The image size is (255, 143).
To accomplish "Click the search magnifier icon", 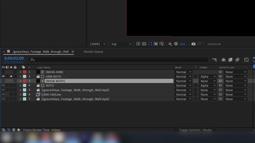I will 32,60.
